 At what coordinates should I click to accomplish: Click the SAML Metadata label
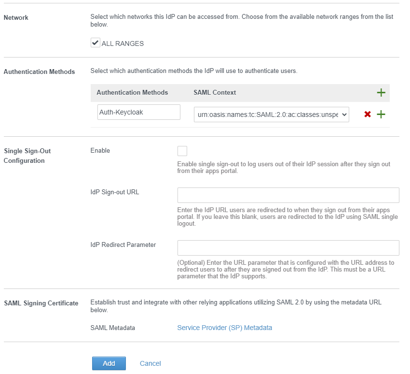[113, 328]
